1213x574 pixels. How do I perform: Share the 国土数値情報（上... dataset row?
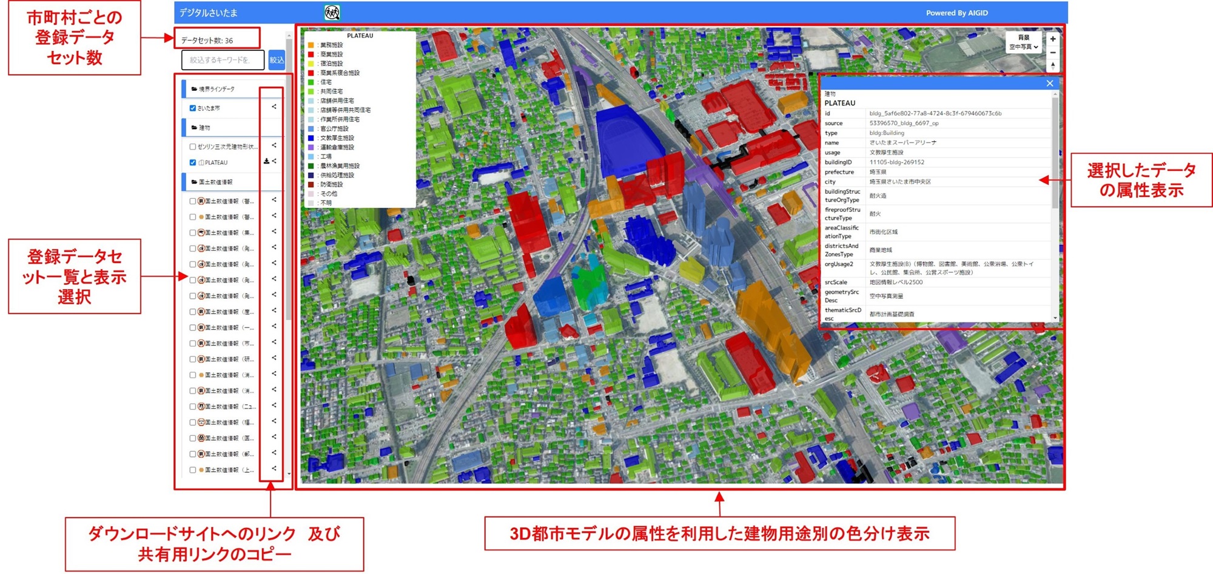tap(274, 468)
